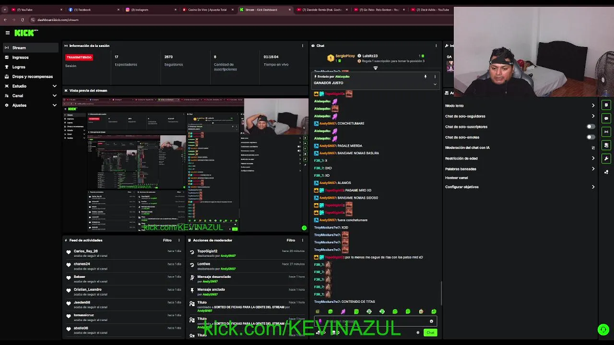The image size is (614, 345).
Task: Click the chat scrollbar
Action: tap(441, 292)
